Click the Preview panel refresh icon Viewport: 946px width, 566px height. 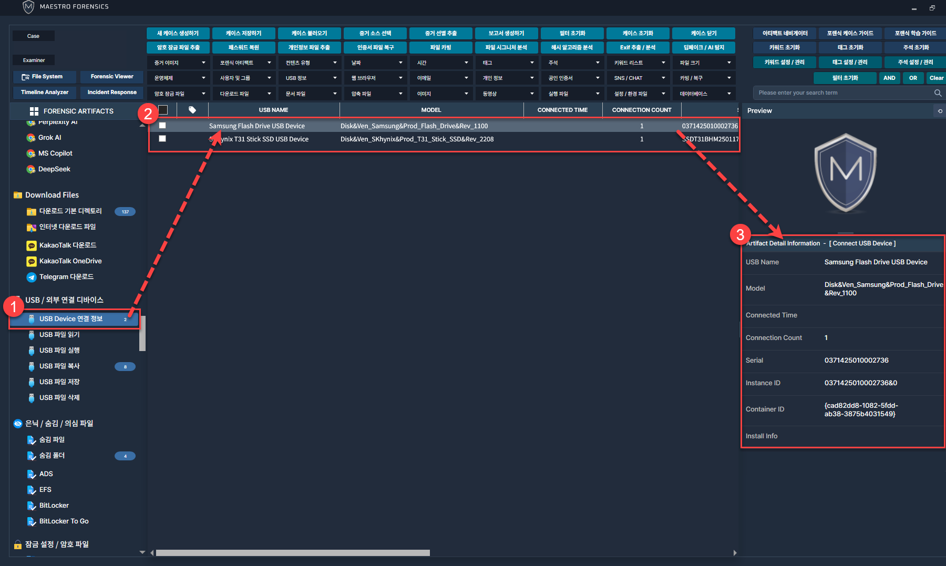click(x=940, y=111)
